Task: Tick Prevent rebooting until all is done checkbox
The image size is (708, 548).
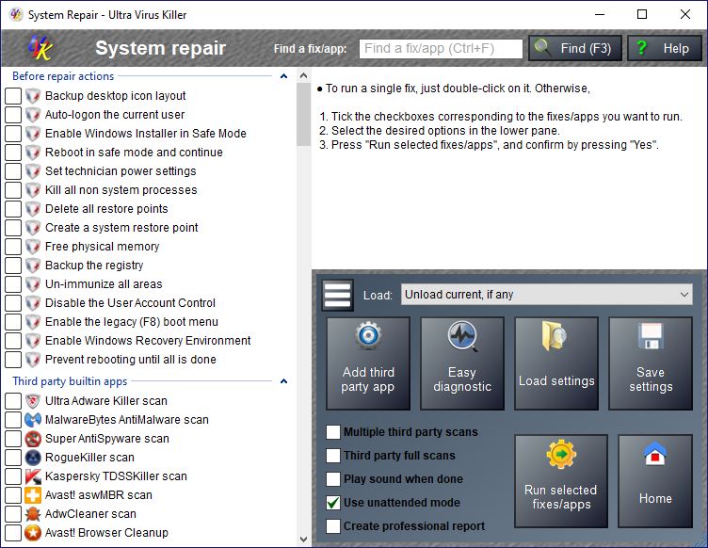Action: (13, 360)
